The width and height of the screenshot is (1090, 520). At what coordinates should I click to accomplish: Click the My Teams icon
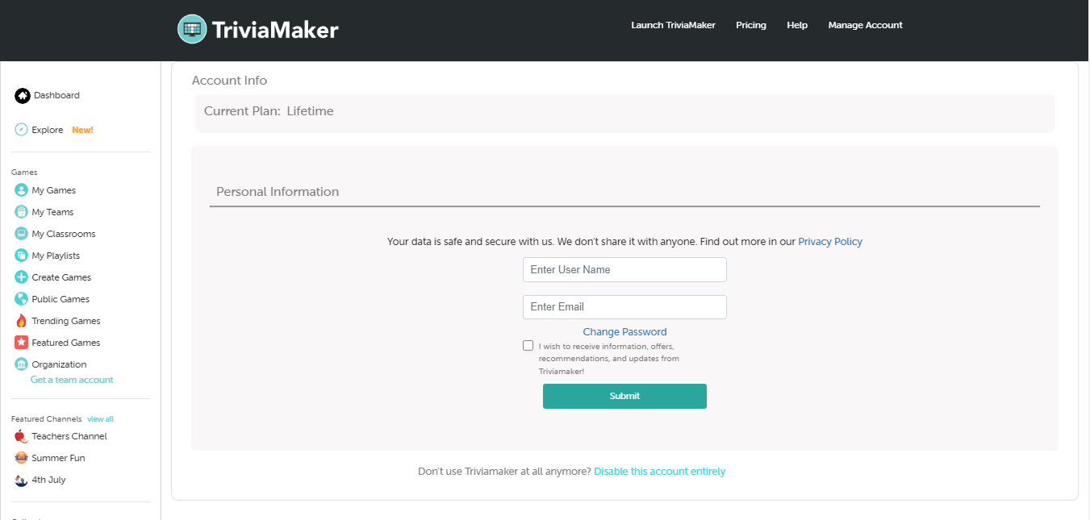tap(22, 212)
